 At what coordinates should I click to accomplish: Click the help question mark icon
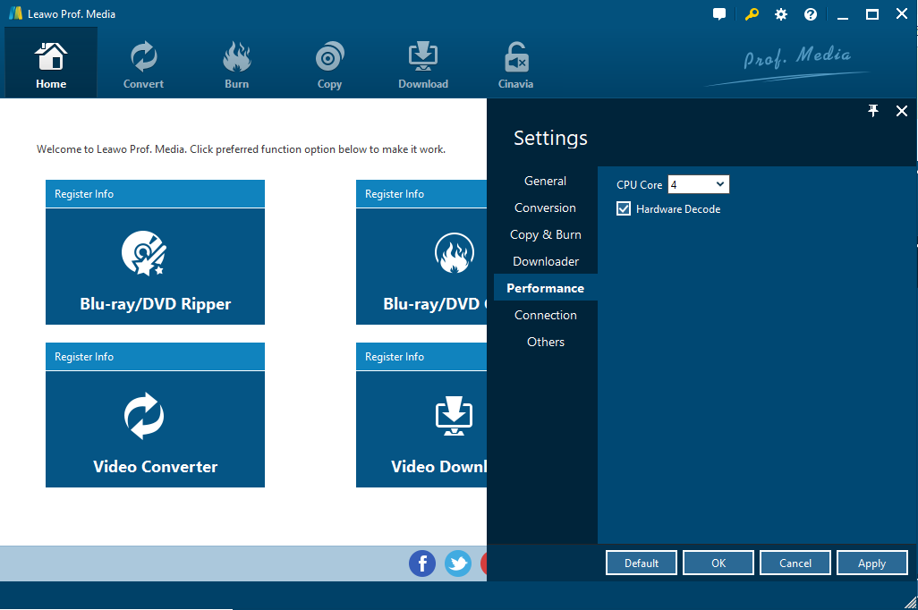pos(811,14)
